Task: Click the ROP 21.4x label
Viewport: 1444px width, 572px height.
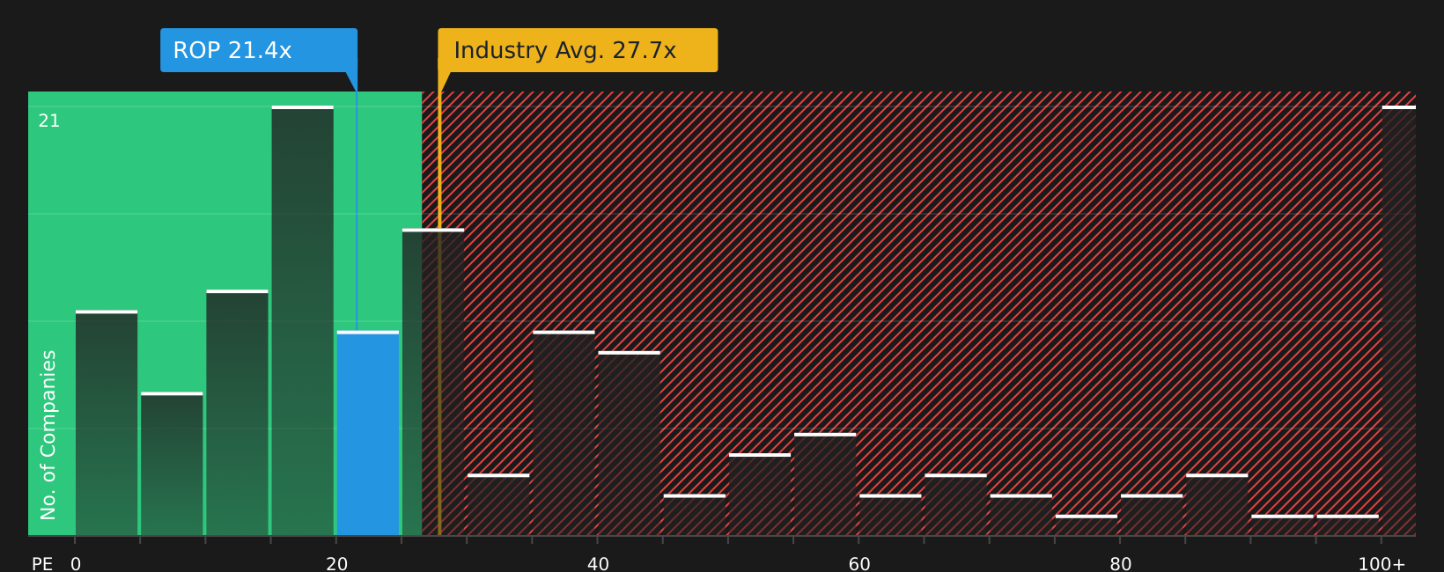Action: 259,50
